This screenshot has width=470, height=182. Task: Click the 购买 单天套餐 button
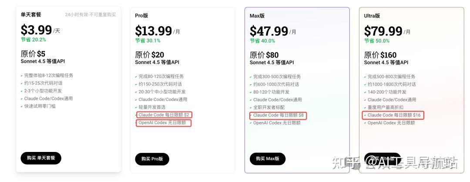[x=41, y=158]
